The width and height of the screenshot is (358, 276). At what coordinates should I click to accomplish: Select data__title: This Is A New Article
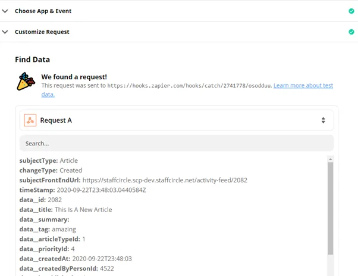(x=66, y=210)
